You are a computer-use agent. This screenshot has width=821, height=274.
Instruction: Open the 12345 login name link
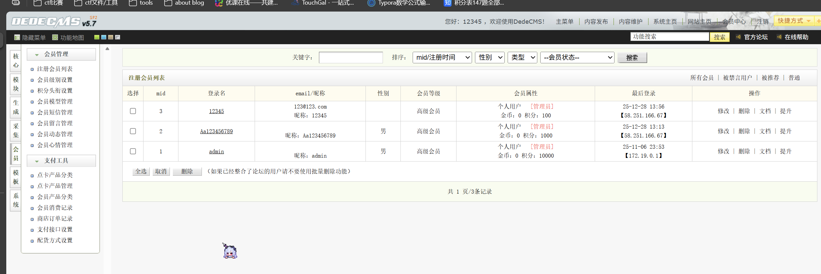[216, 111]
